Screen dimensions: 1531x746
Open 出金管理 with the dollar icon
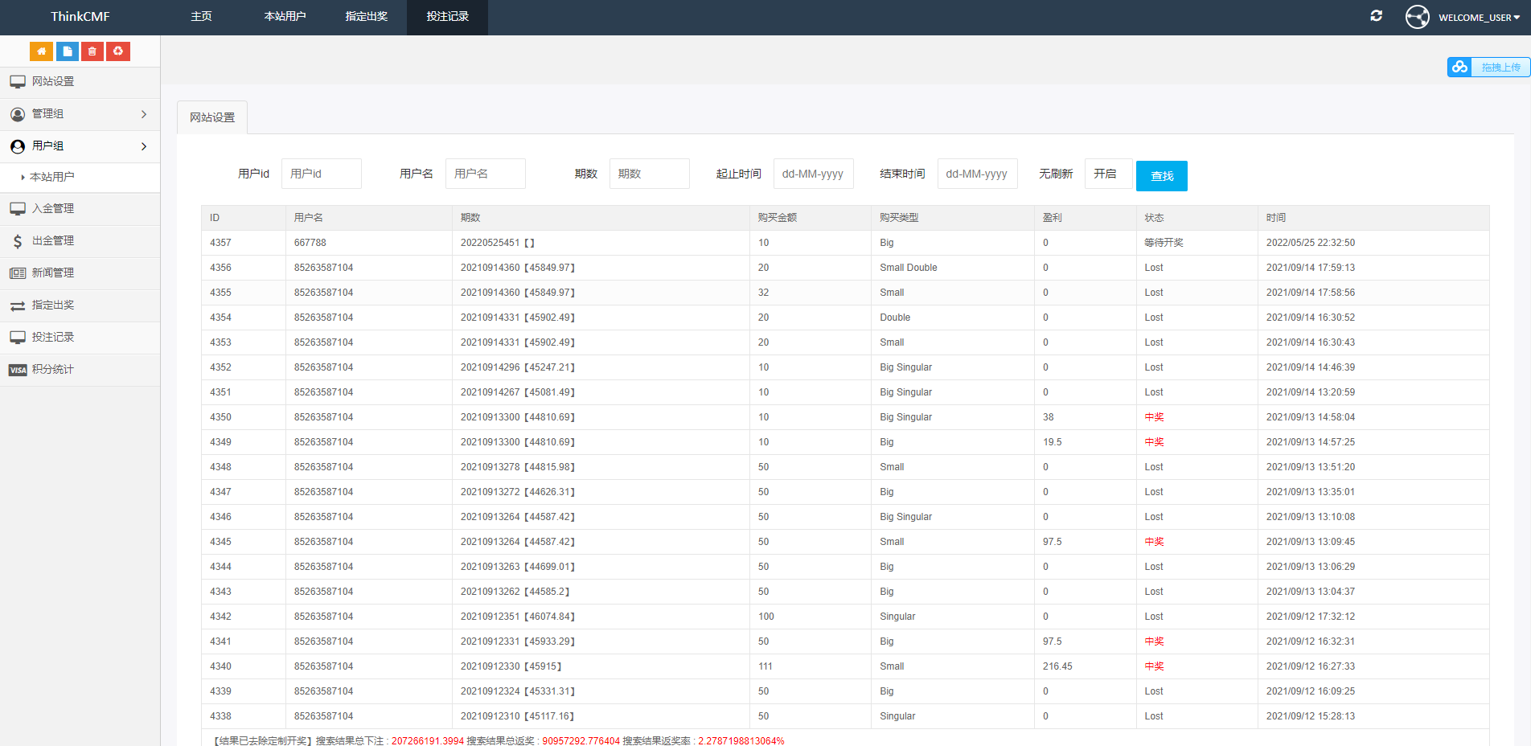click(x=53, y=241)
